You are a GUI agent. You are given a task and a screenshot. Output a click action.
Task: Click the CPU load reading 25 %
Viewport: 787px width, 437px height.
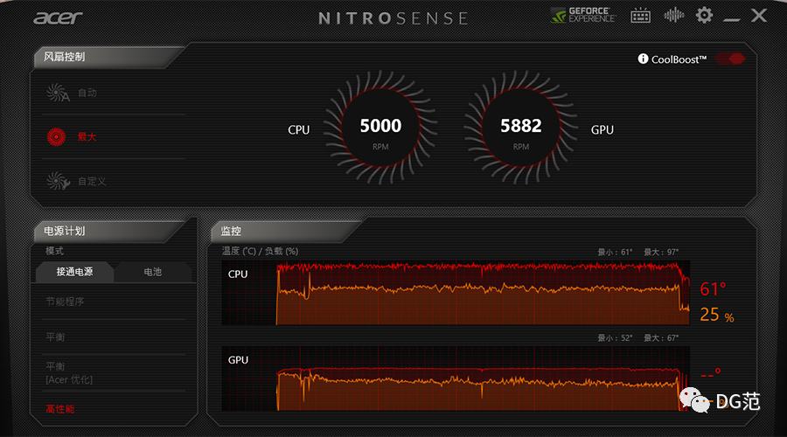click(x=717, y=315)
